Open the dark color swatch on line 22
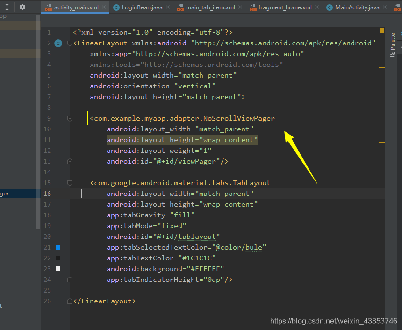 (58, 258)
